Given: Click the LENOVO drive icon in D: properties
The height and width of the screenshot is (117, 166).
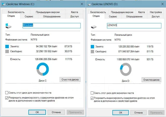Looking at the screenshot, I should pyautogui.click(x=94, y=27).
